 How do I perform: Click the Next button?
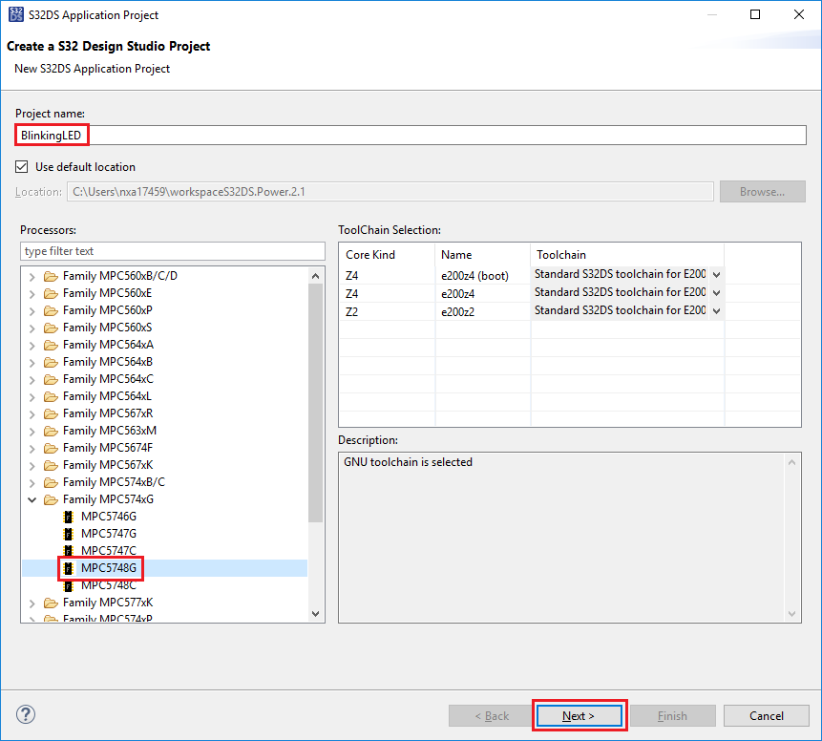579,716
